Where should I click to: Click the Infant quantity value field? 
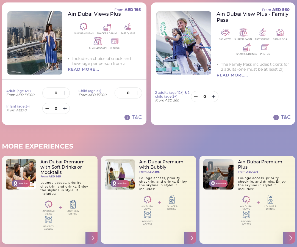pyautogui.click(x=56, y=108)
